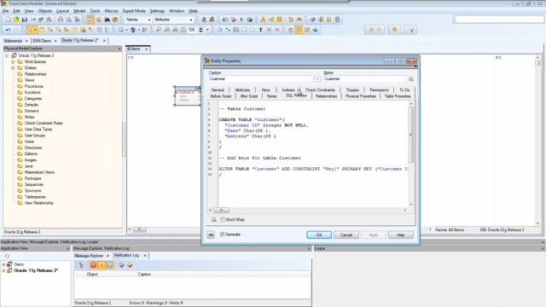546x307 pixels.
Task: Open the Check Constraints tab
Action: click(320, 90)
